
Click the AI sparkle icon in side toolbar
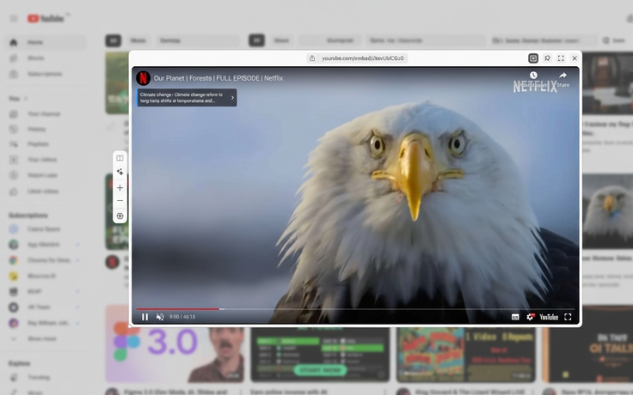tap(120, 172)
